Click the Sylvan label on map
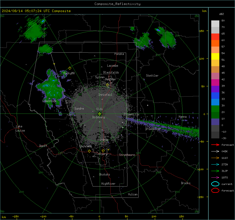The height and width of the screenshot is (220, 235). coord(100,77)
